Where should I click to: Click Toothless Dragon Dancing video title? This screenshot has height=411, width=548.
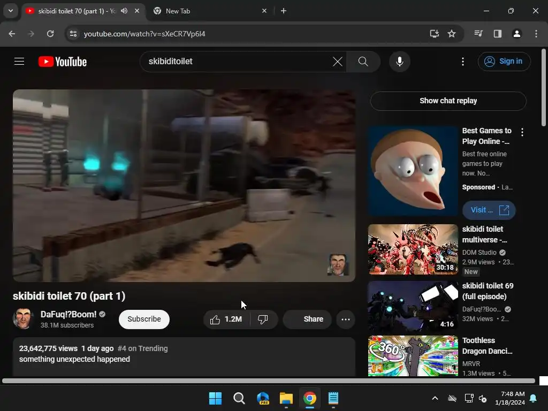[487, 346]
